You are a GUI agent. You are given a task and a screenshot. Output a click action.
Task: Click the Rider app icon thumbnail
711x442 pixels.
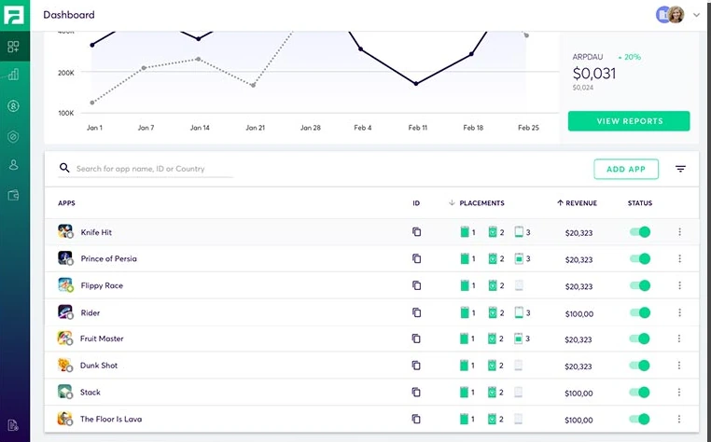click(x=65, y=311)
